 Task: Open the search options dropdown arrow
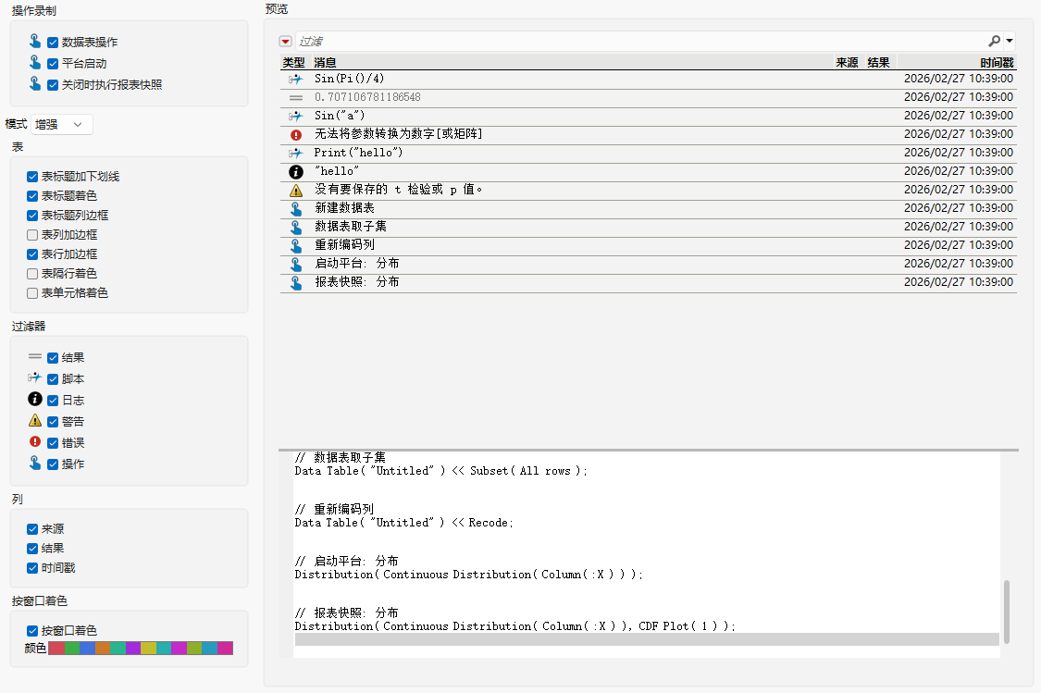pos(1010,41)
